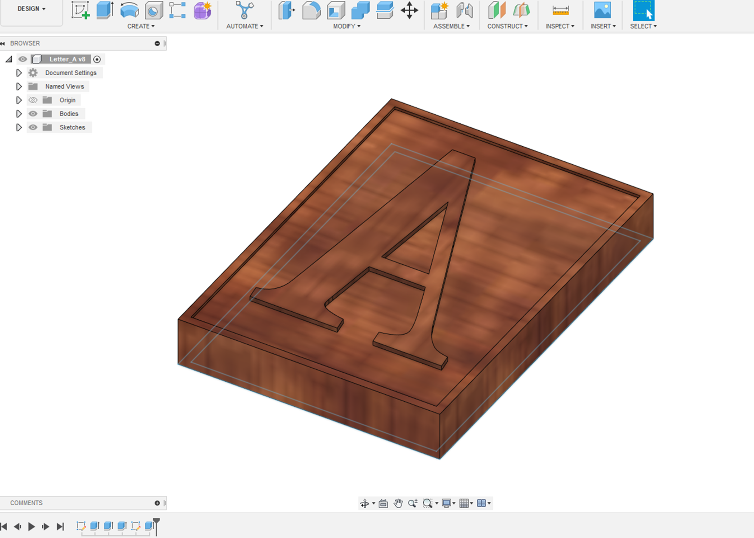754x538 pixels.
Task: Toggle Sketches folder eye icon
Action: 33,127
